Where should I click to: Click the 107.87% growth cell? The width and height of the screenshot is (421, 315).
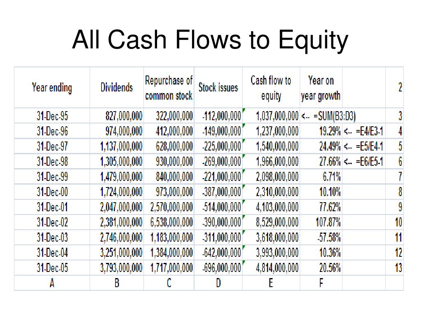321,222
